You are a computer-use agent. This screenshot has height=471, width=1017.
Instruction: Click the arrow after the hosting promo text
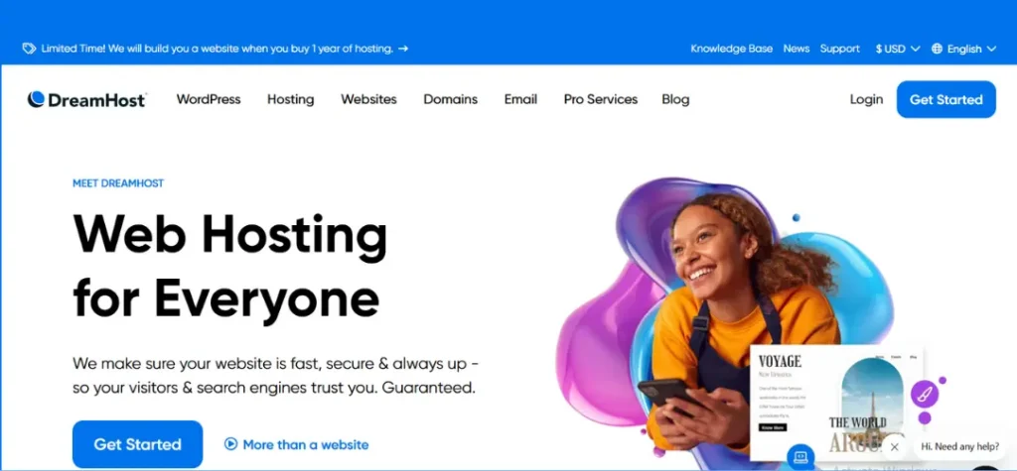(x=403, y=49)
